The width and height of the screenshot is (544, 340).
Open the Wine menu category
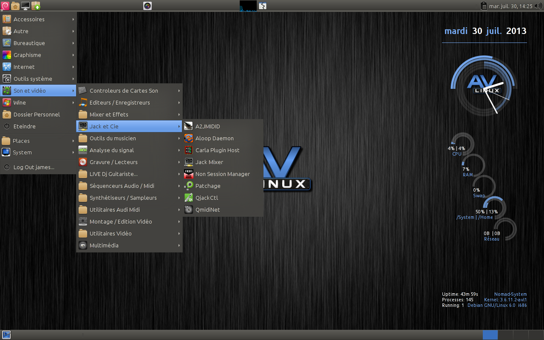tap(38, 102)
